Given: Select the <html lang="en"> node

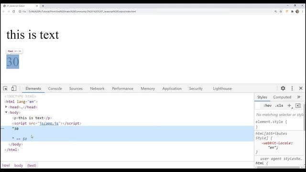Looking at the screenshot, I should point(21,102).
